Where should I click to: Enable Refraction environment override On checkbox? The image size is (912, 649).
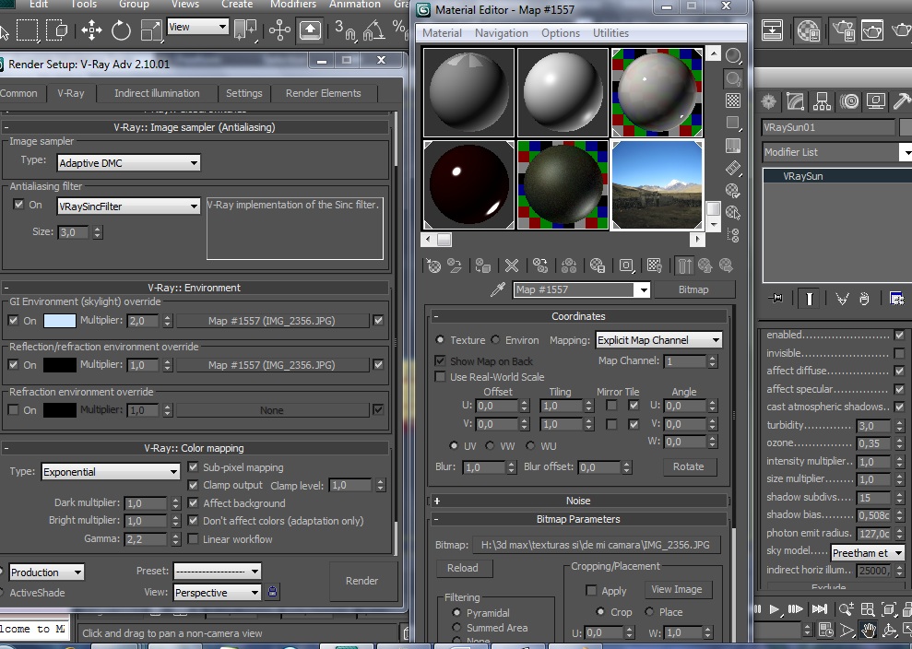click(x=14, y=409)
